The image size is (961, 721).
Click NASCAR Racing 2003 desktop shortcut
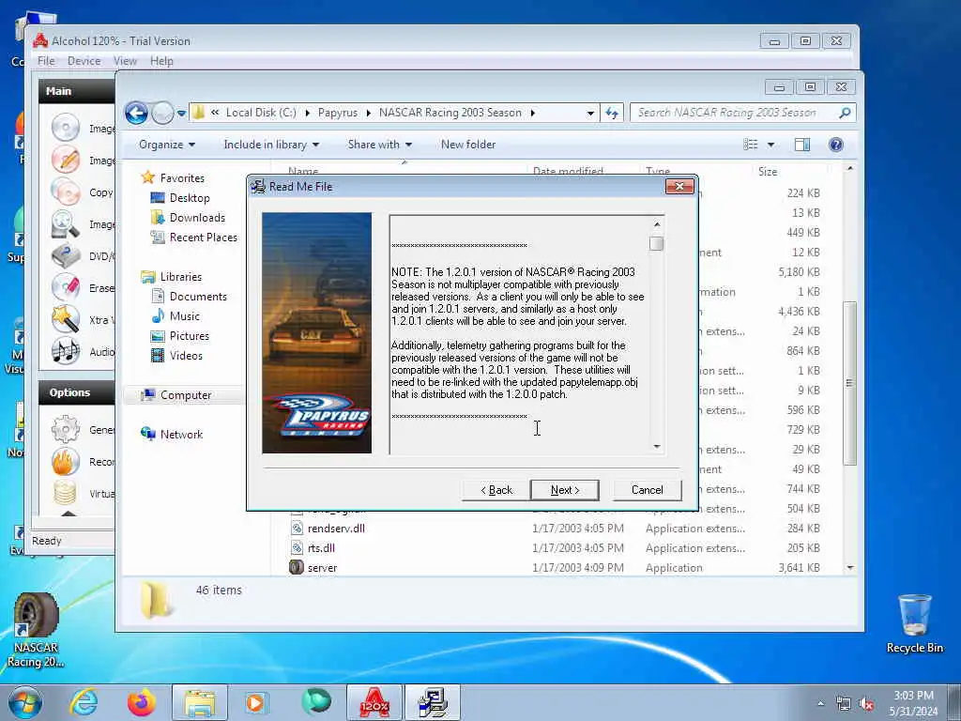[x=36, y=630]
